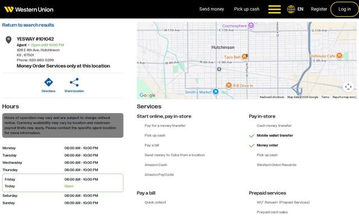The width and height of the screenshot is (359, 224).
Task: Click the Firehouse Cafe map marker
Action: click(339, 55)
